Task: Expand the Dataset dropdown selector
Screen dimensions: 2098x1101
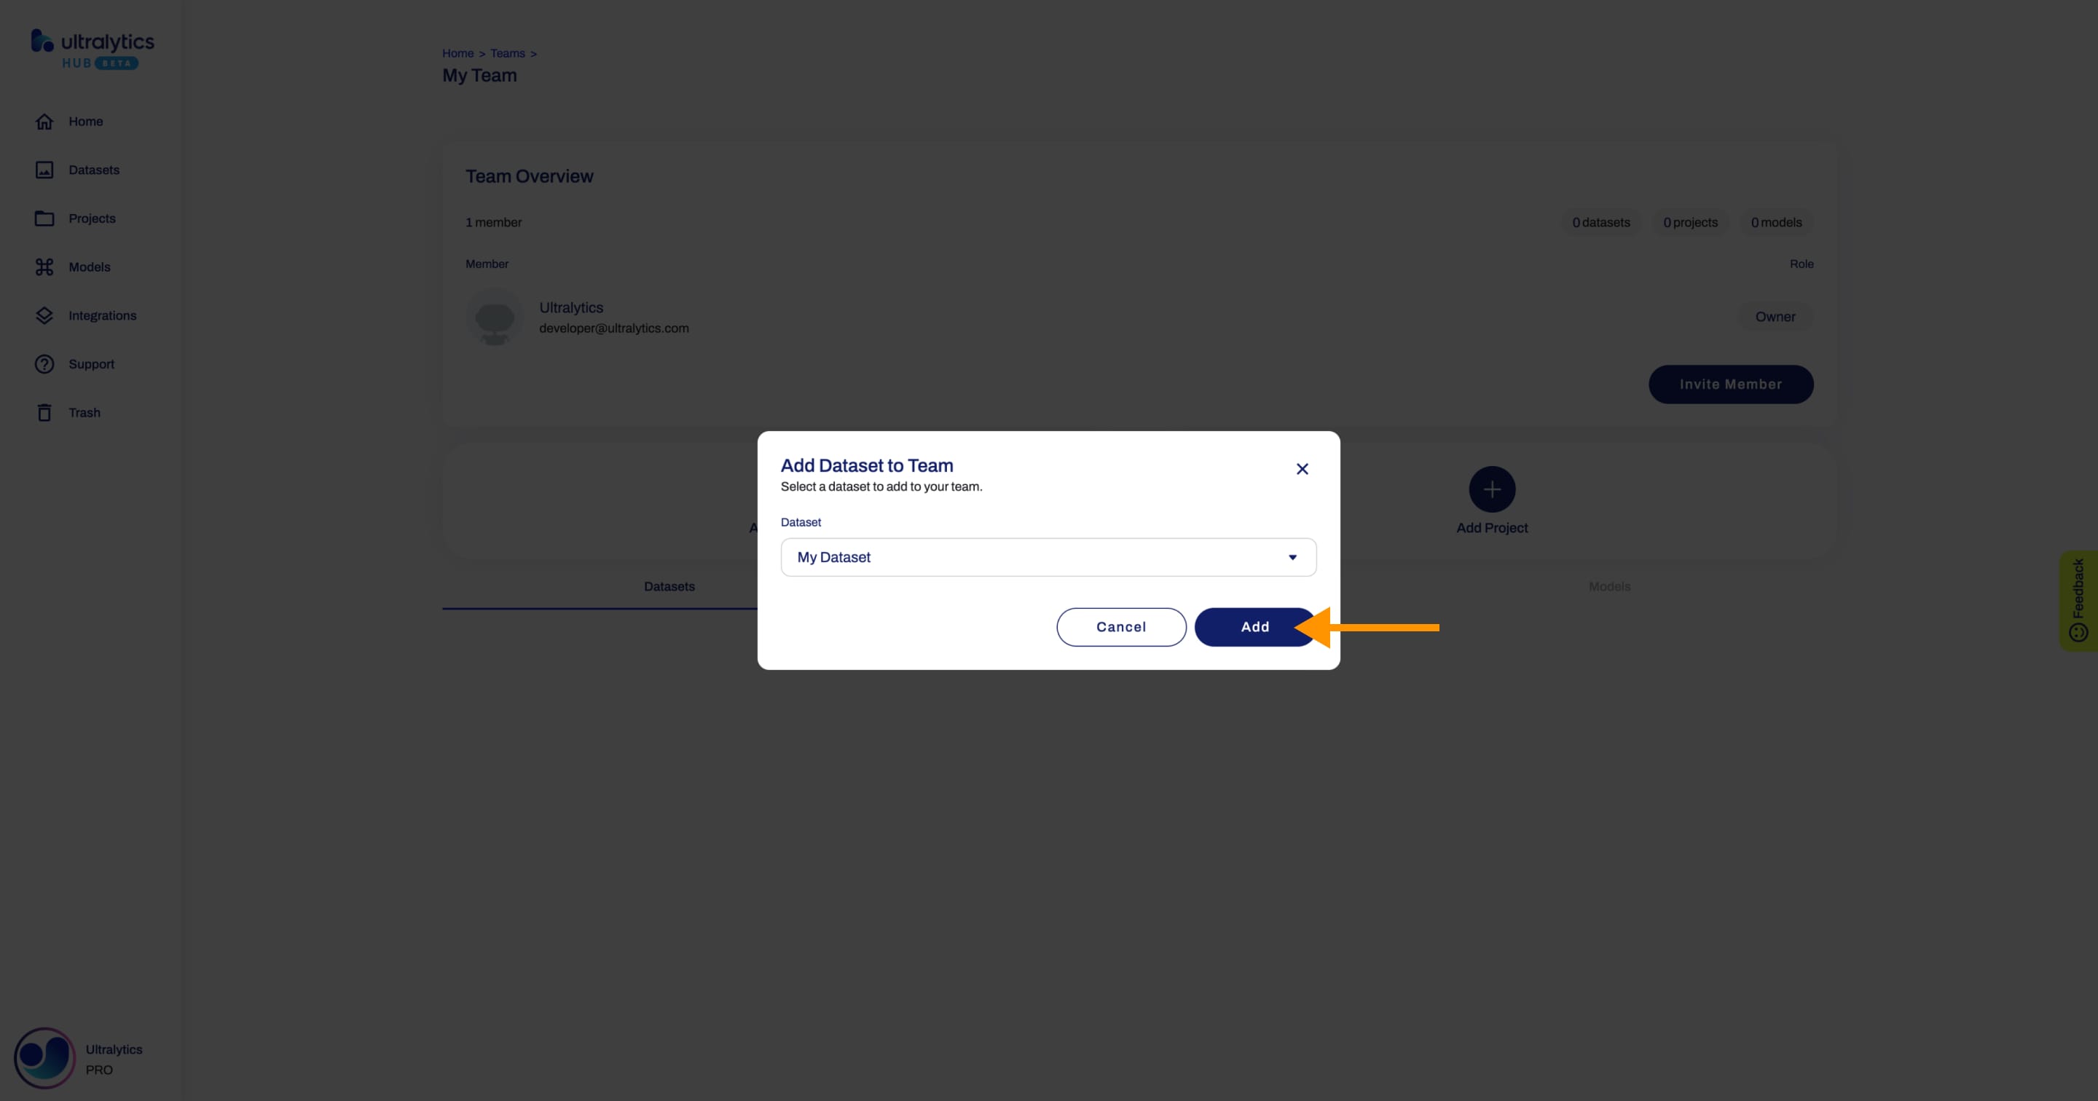Action: pos(1292,556)
